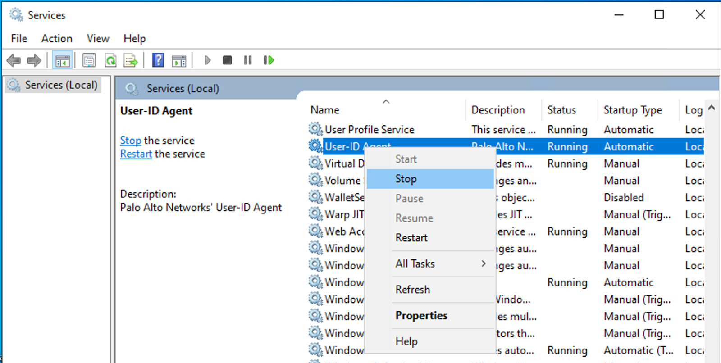Click the gear icon of User-ID Agent row
The image size is (721, 363).
315,146
